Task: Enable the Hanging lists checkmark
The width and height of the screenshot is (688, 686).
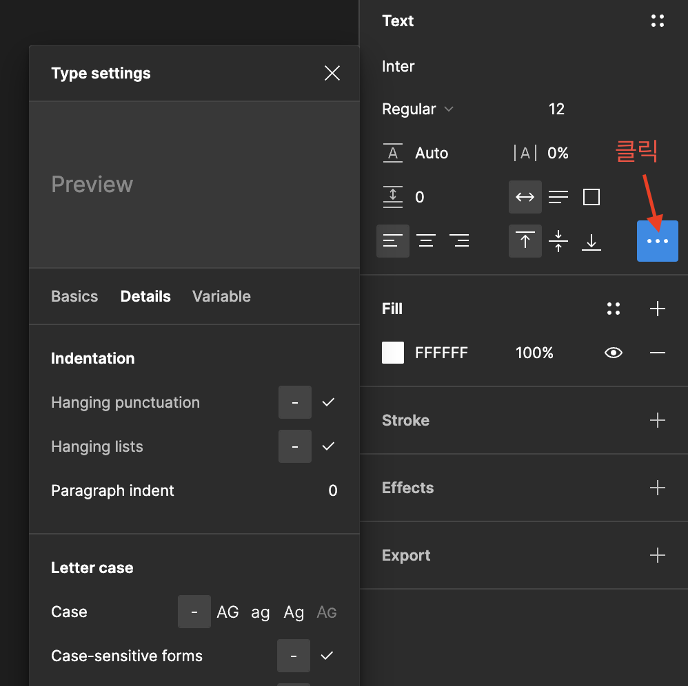Action: click(329, 446)
